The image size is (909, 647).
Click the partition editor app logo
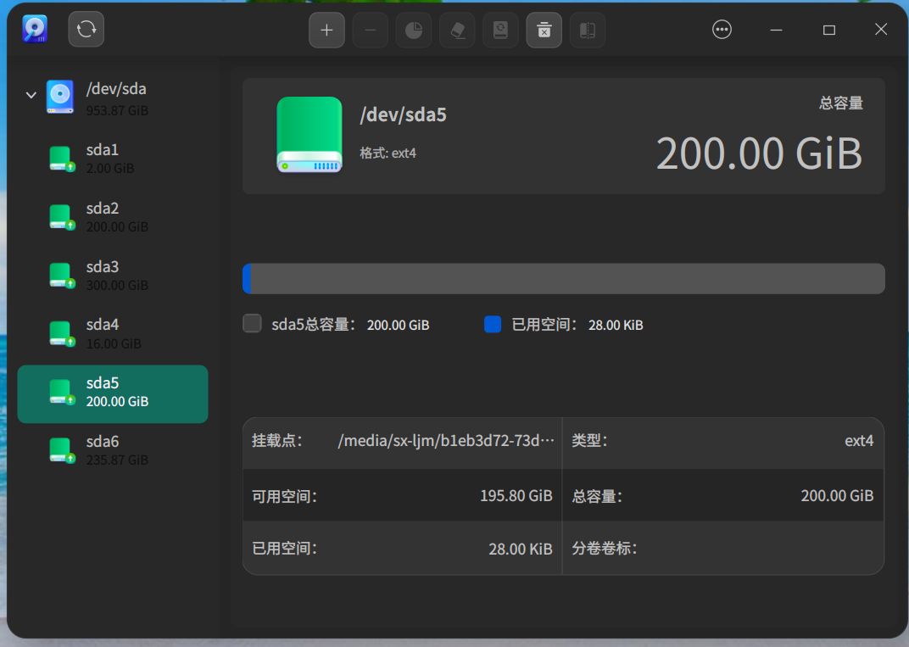click(34, 28)
